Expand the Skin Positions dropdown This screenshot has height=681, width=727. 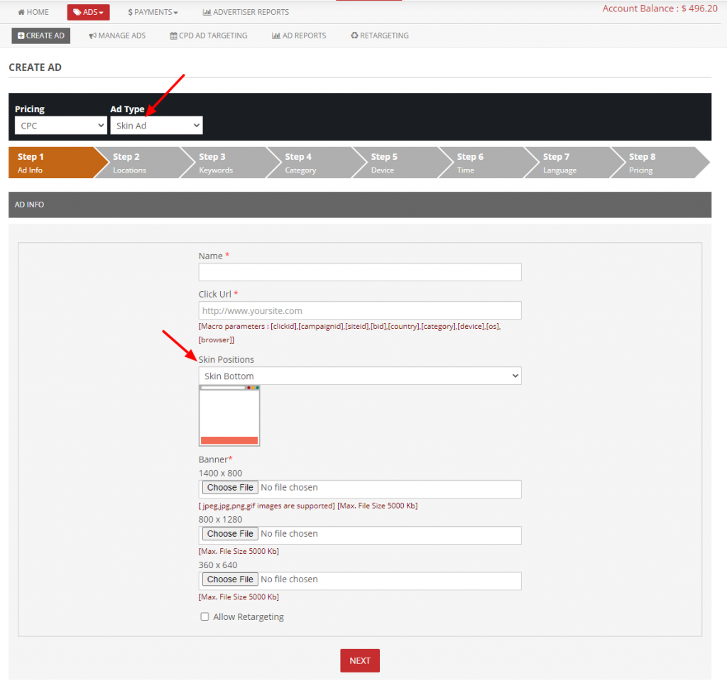359,376
